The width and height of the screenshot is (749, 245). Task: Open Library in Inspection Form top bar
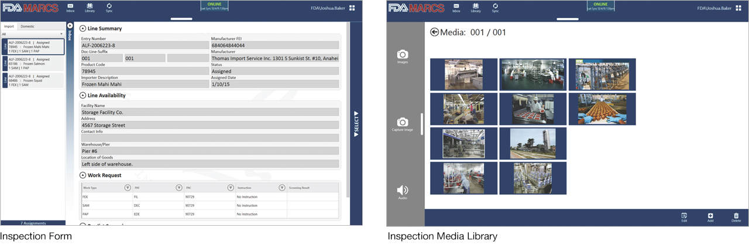click(x=90, y=8)
